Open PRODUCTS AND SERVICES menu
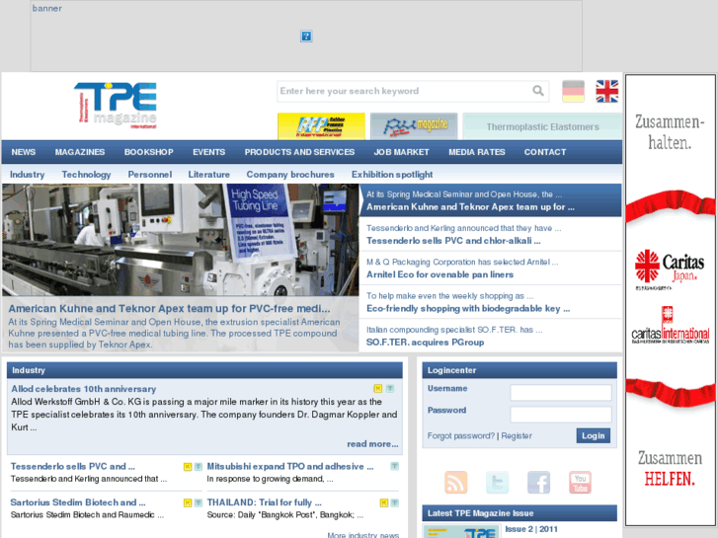 299,152
